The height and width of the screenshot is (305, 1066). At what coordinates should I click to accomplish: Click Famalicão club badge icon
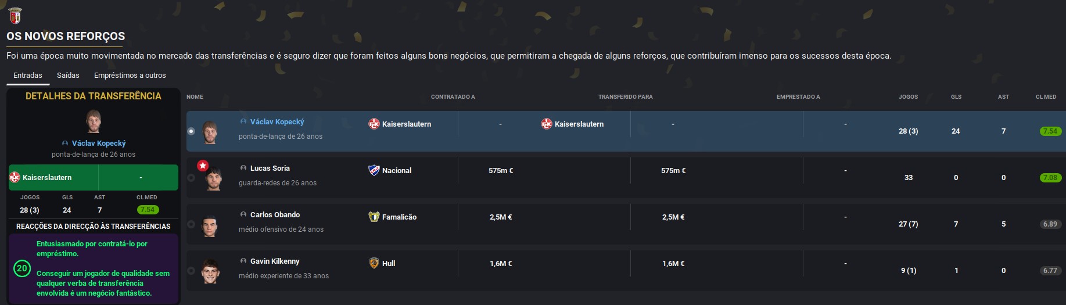pyautogui.click(x=374, y=217)
